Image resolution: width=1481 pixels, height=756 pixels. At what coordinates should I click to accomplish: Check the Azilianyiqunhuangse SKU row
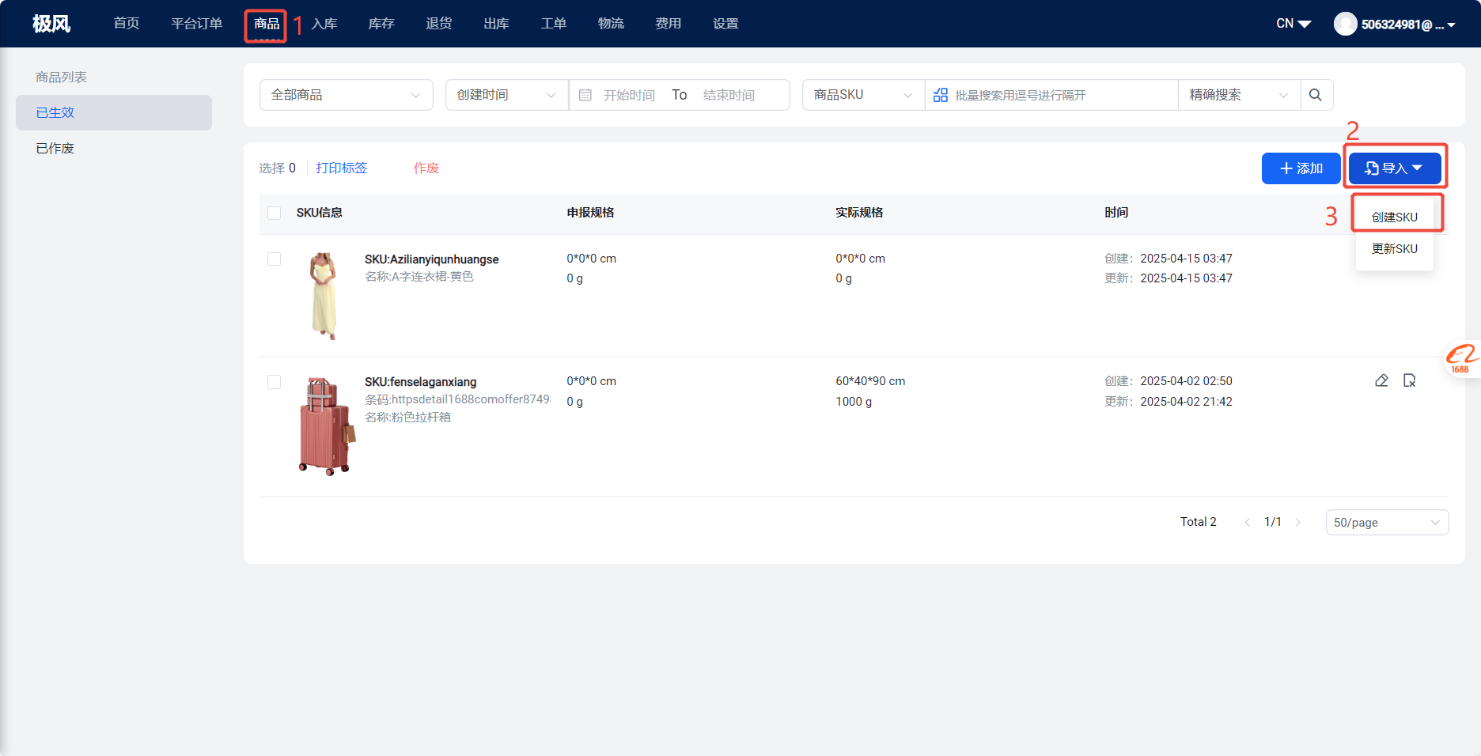point(275,259)
